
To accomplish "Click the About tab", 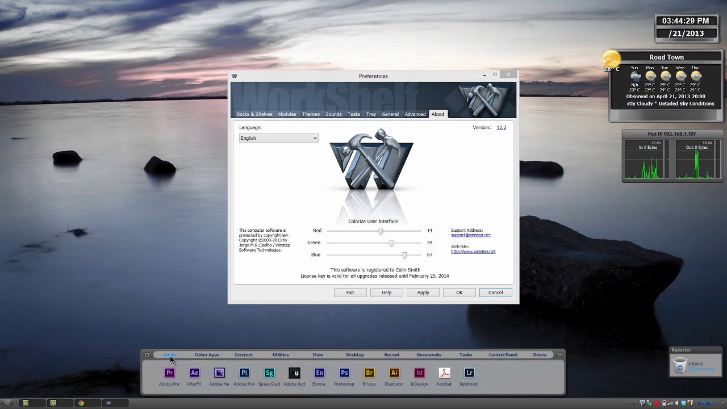I will (438, 114).
